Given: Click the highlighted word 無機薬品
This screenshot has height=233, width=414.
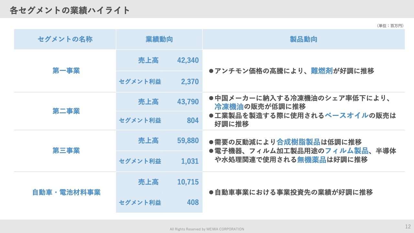Looking at the screenshot, I should coord(311,159).
